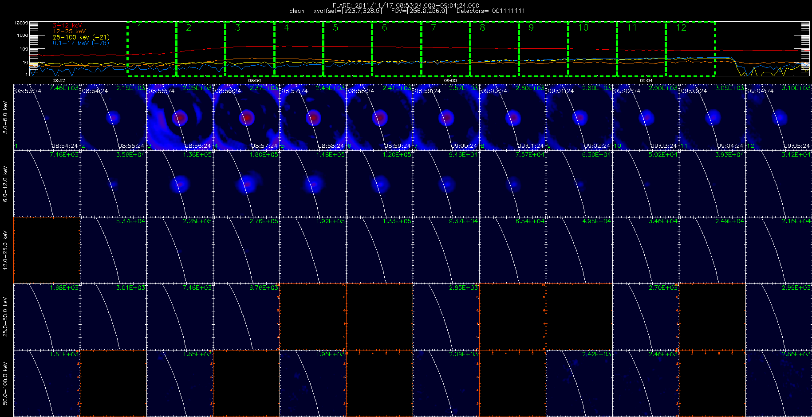The height and width of the screenshot is (417, 812).
Task: Click the FLARE date and time title
Action: (x=406, y=5)
